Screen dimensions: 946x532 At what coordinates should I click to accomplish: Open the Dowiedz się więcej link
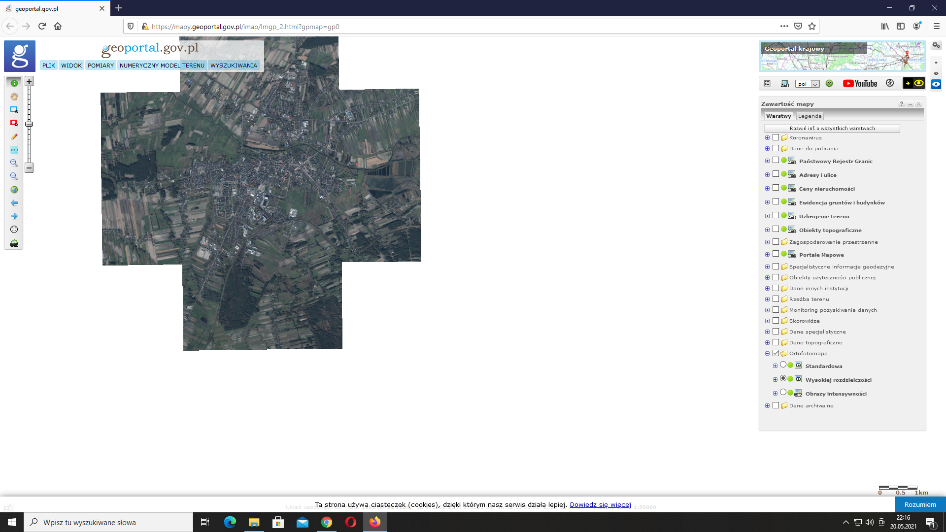coord(600,504)
